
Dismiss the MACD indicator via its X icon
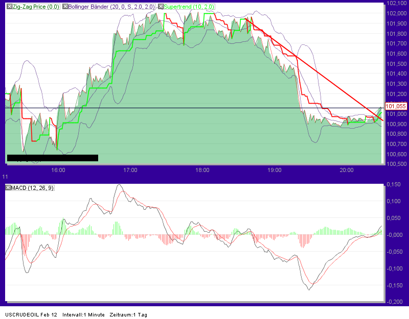pos(8,187)
